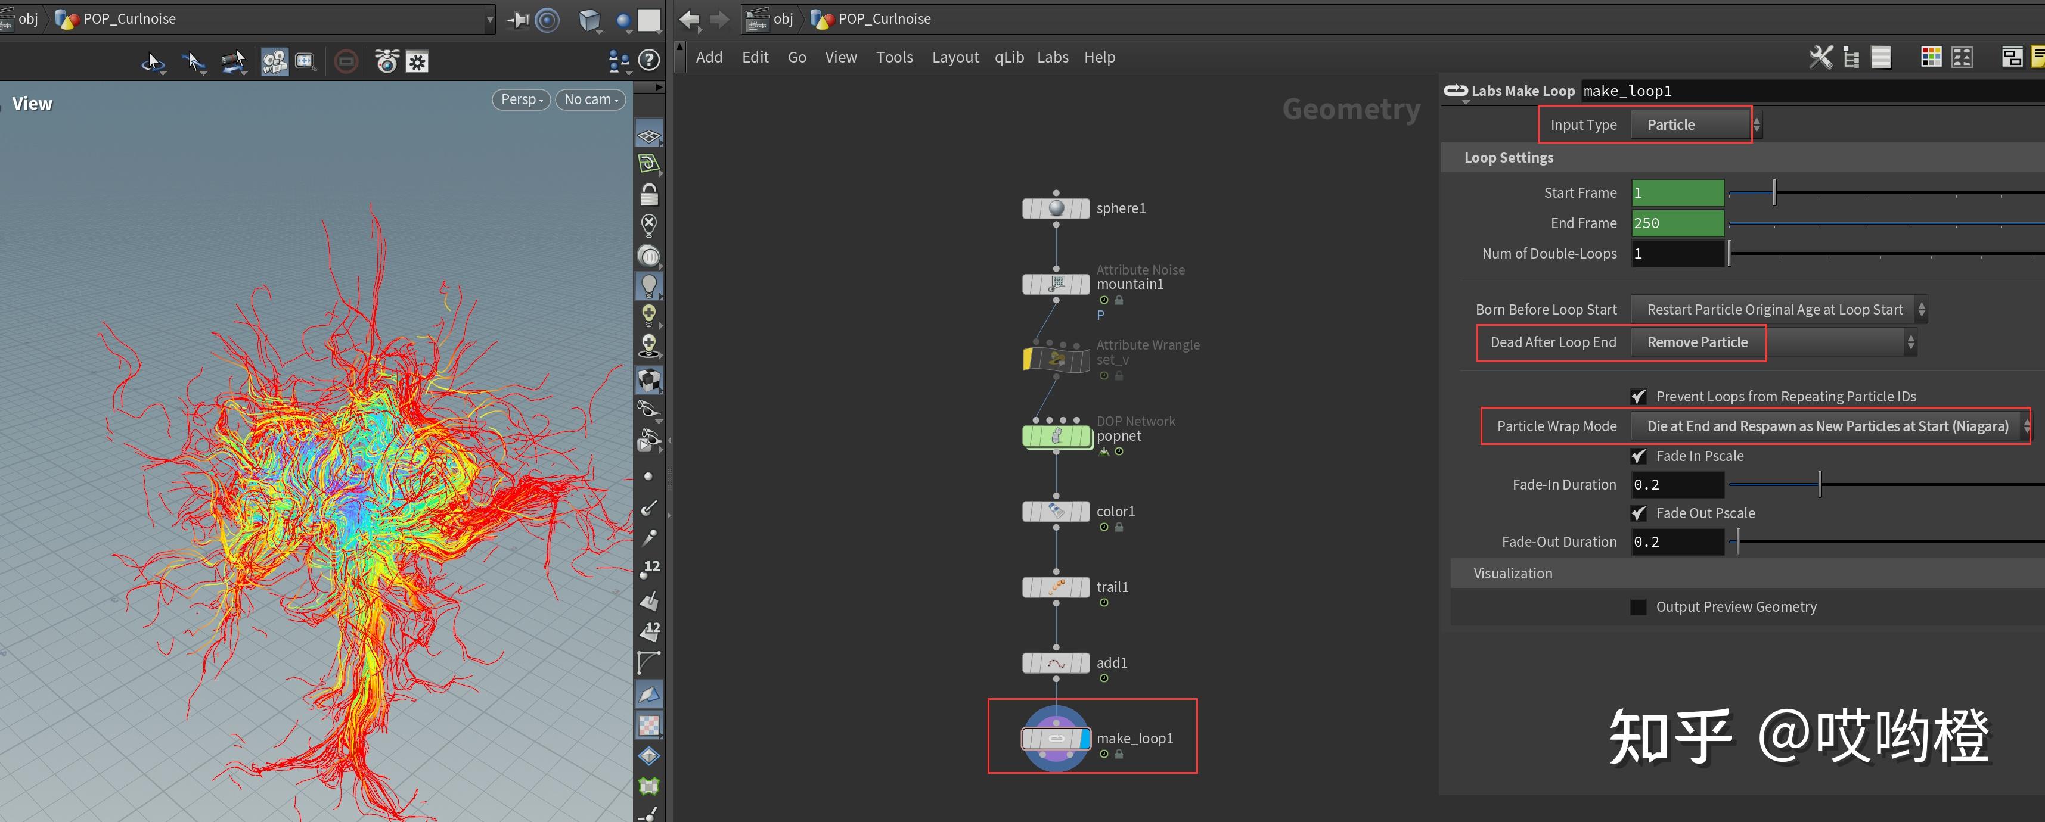
Task: Click the No cam camera button
Action: (x=590, y=99)
